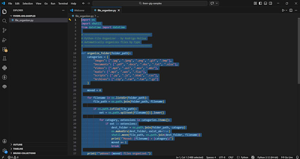Open the Explorer view in activity bar
Image resolution: width=300 pixels, height=159 pixels.
tap(4, 11)
